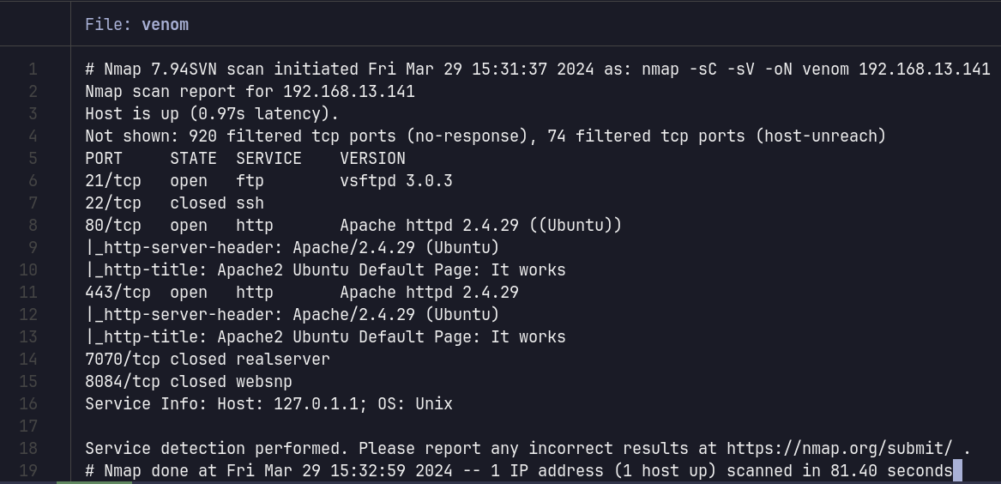Click the "21/tcp" port entry

tap(112, 180)
